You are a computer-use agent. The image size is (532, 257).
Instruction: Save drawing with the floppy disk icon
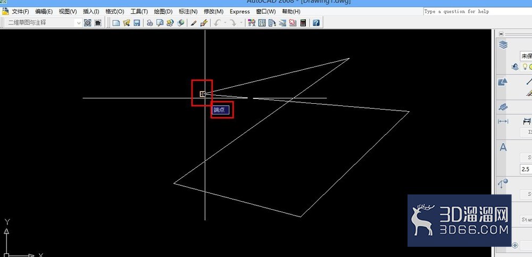click(137, 23)
